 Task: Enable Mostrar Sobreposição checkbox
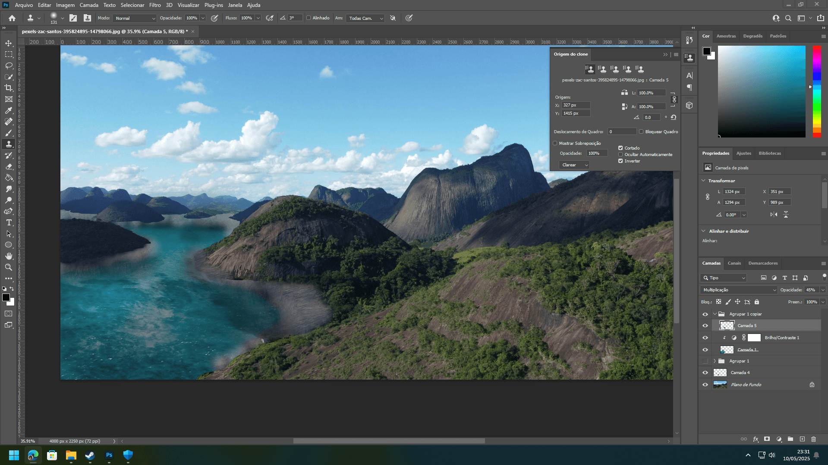point(555,144)
